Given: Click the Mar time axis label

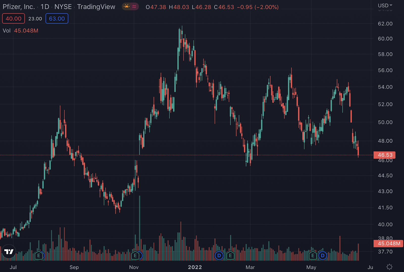Looking at the screenshot, I should coord(250,267).
